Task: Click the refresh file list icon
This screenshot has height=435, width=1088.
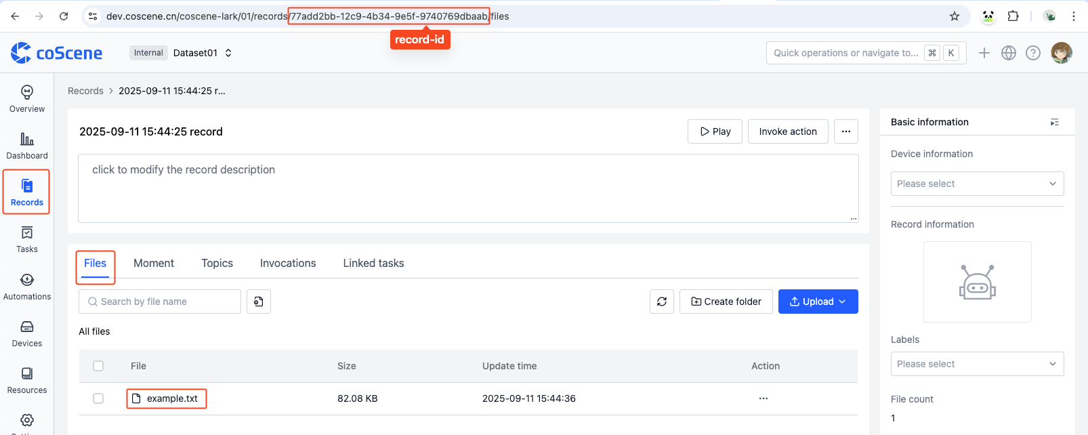Action: (x=662, y=302)
